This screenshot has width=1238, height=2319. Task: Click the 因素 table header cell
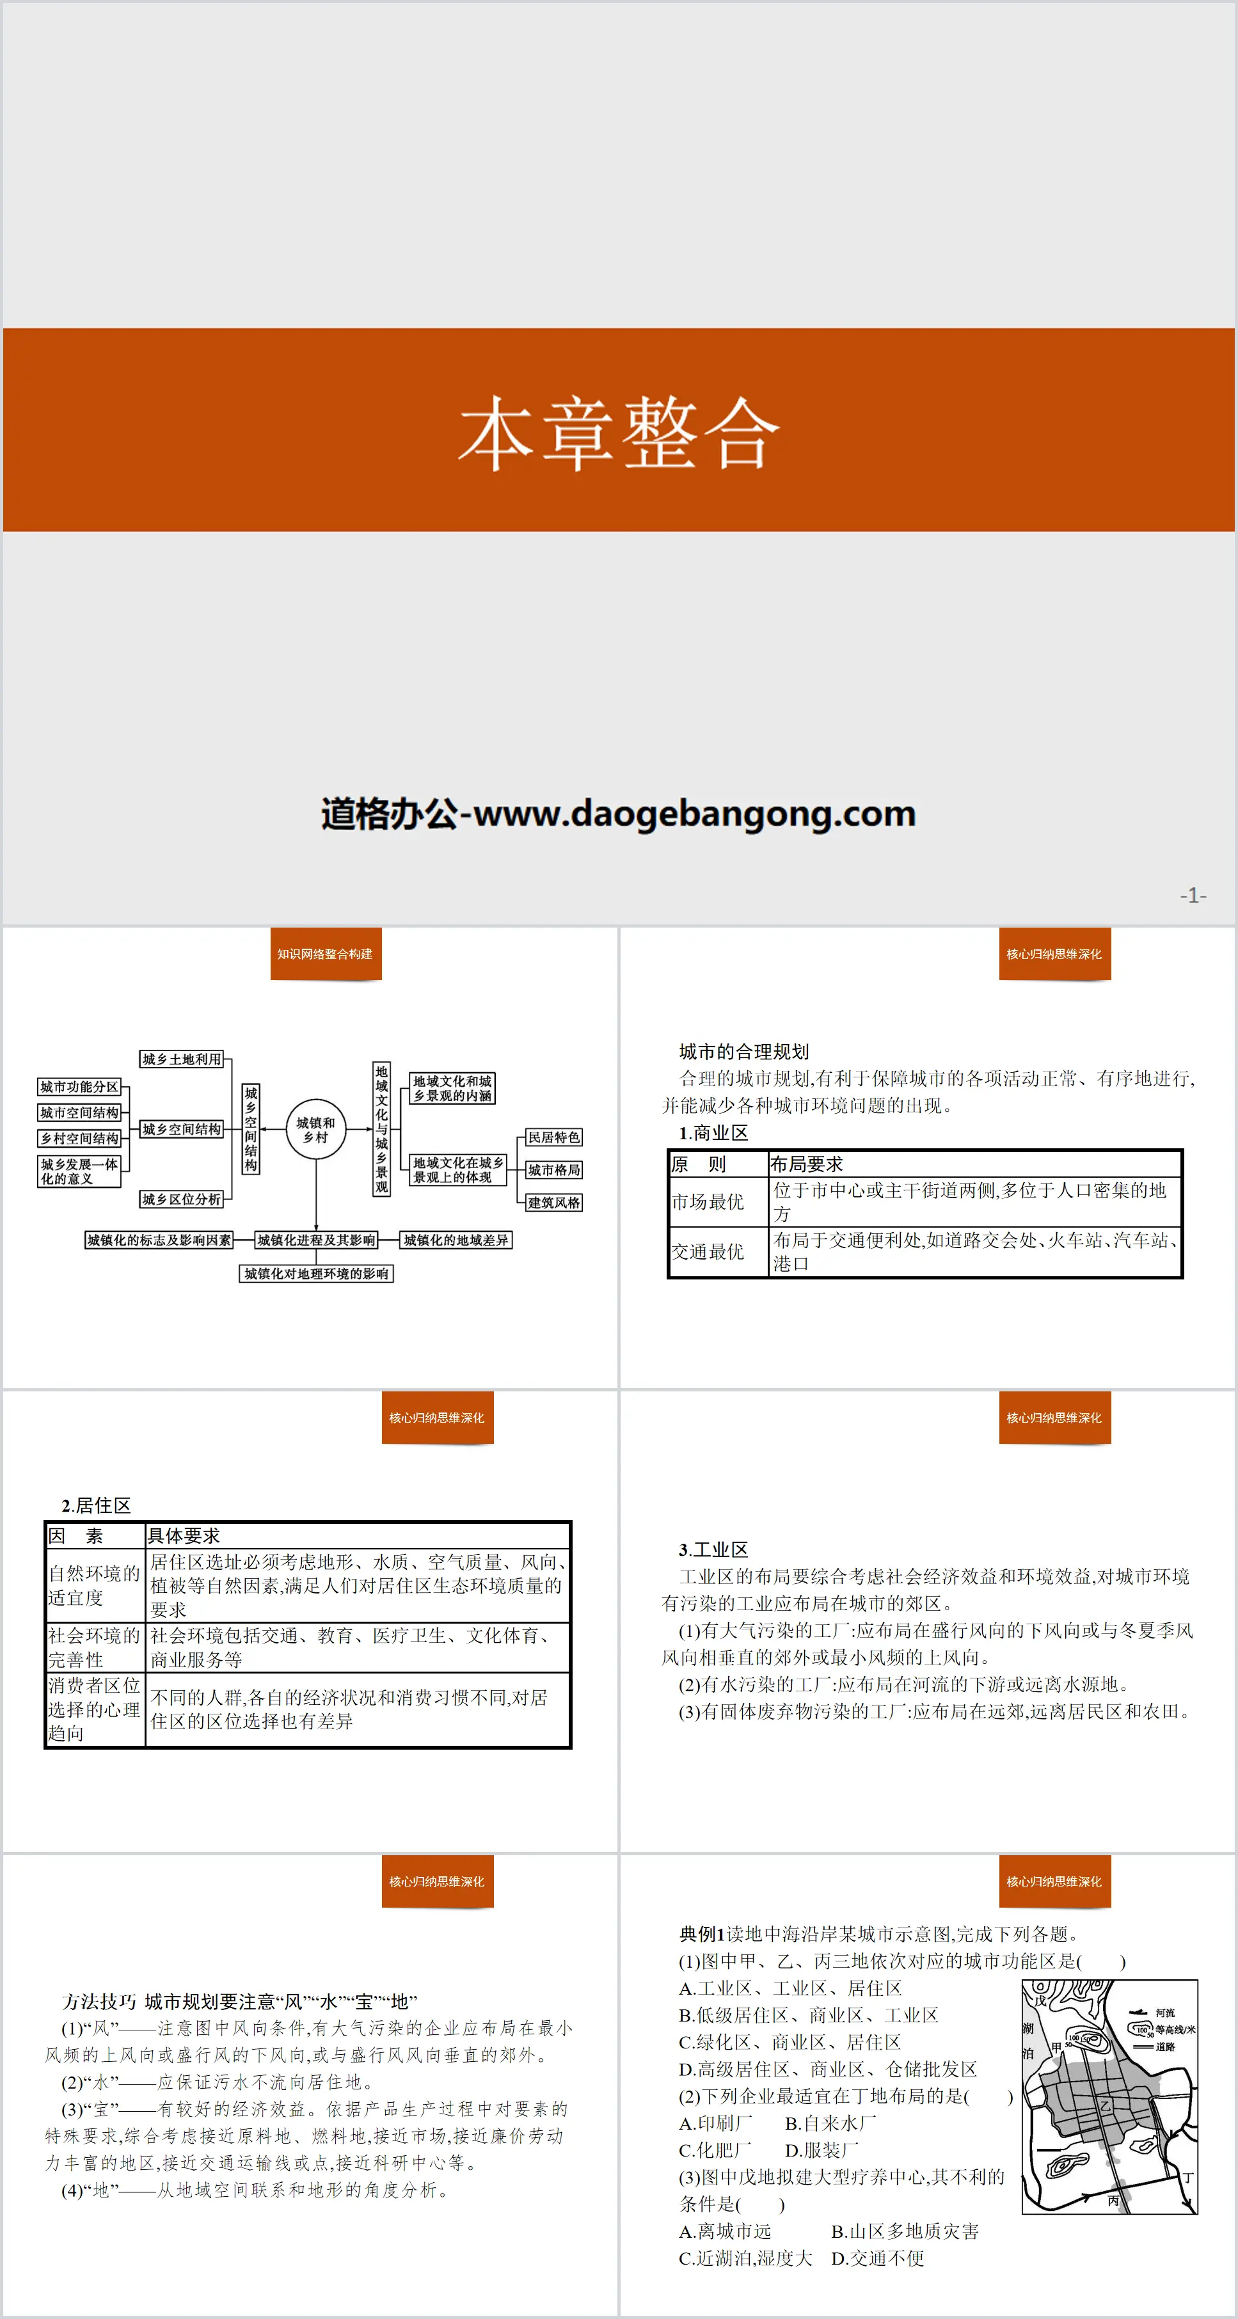[x=95, y=1536]
